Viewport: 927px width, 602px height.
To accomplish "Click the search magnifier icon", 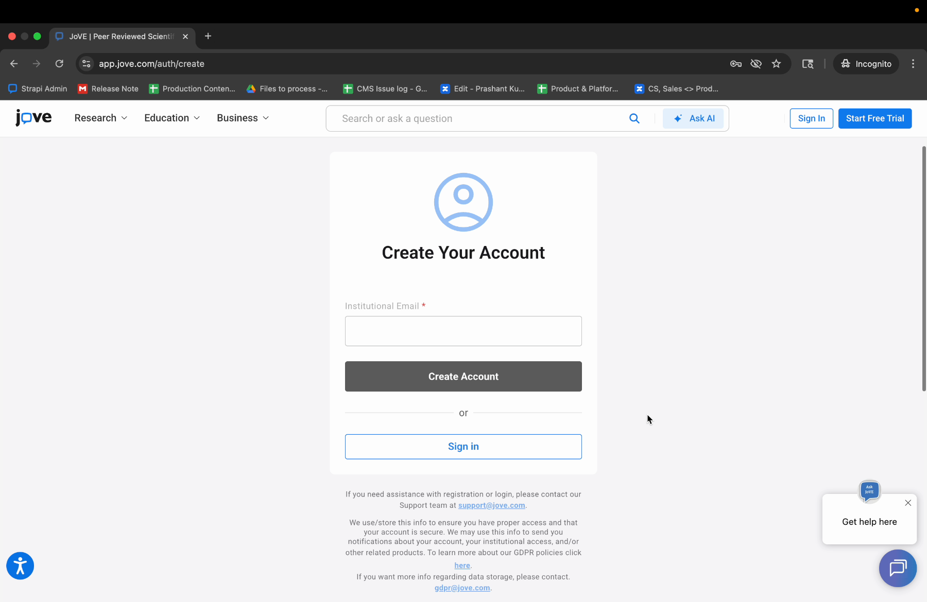I will coord(634,118).
